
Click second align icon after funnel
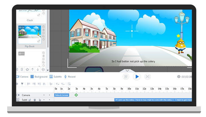tap(34, 84)
